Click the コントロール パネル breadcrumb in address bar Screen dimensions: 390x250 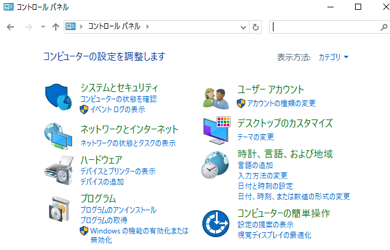point(114,27)
